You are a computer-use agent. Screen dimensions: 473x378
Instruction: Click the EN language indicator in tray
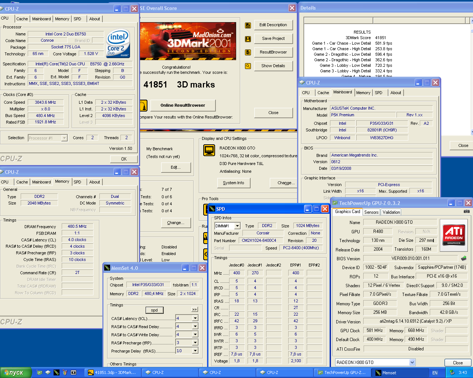[435, 373]
